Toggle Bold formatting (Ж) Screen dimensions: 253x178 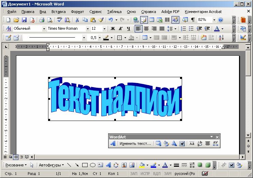(x=113, y=29)
